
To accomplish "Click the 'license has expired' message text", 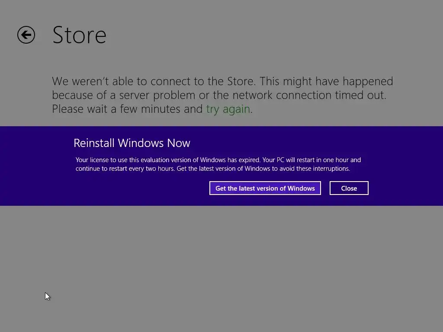I will pos(218,164).
